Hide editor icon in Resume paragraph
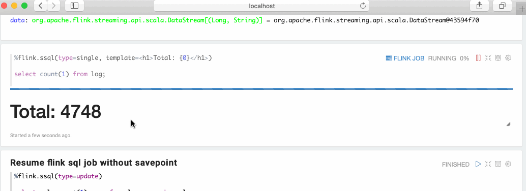This screenshot has height=191, width=526. (x=488, y=164)
